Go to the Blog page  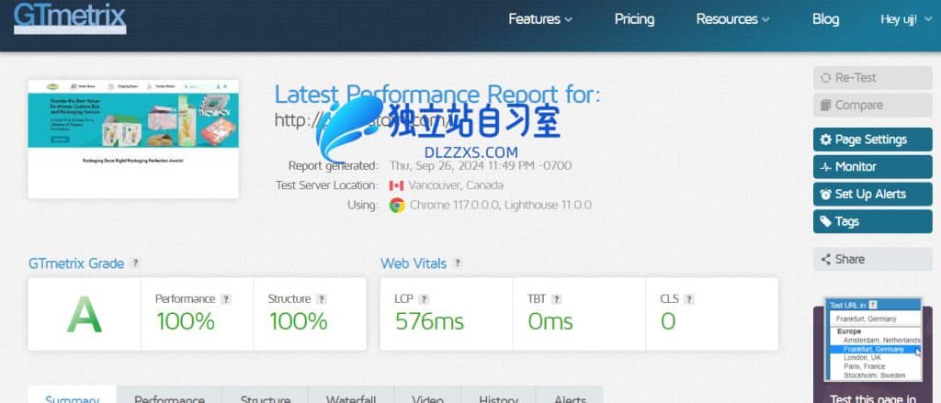tap(825, 19)
